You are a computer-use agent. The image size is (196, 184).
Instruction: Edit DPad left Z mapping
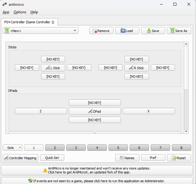point(41,111)
